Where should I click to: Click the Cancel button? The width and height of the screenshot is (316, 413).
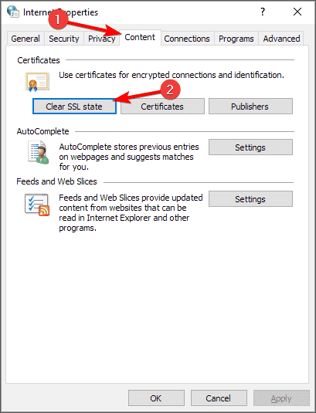click(x=219, y=398)
